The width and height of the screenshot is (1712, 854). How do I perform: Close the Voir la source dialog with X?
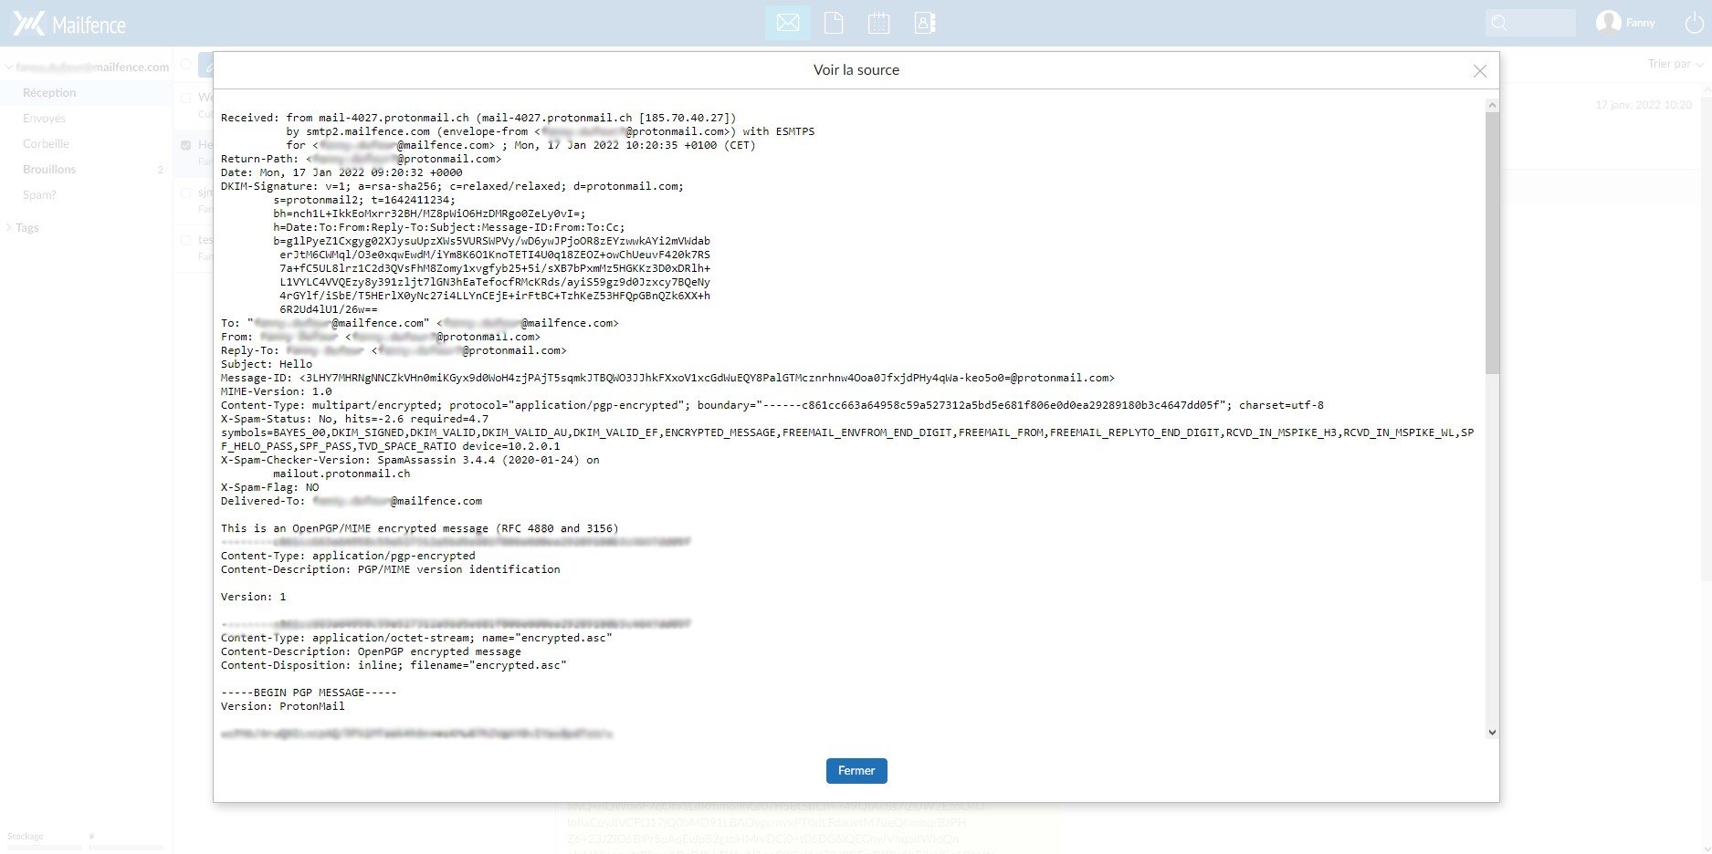coord(1480,71)
